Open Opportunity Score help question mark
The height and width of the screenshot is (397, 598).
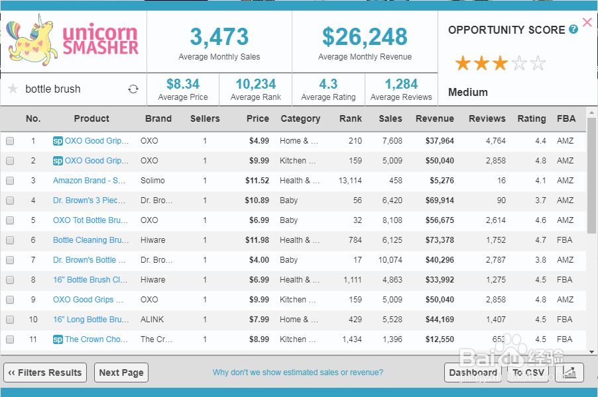click(573, 29)
